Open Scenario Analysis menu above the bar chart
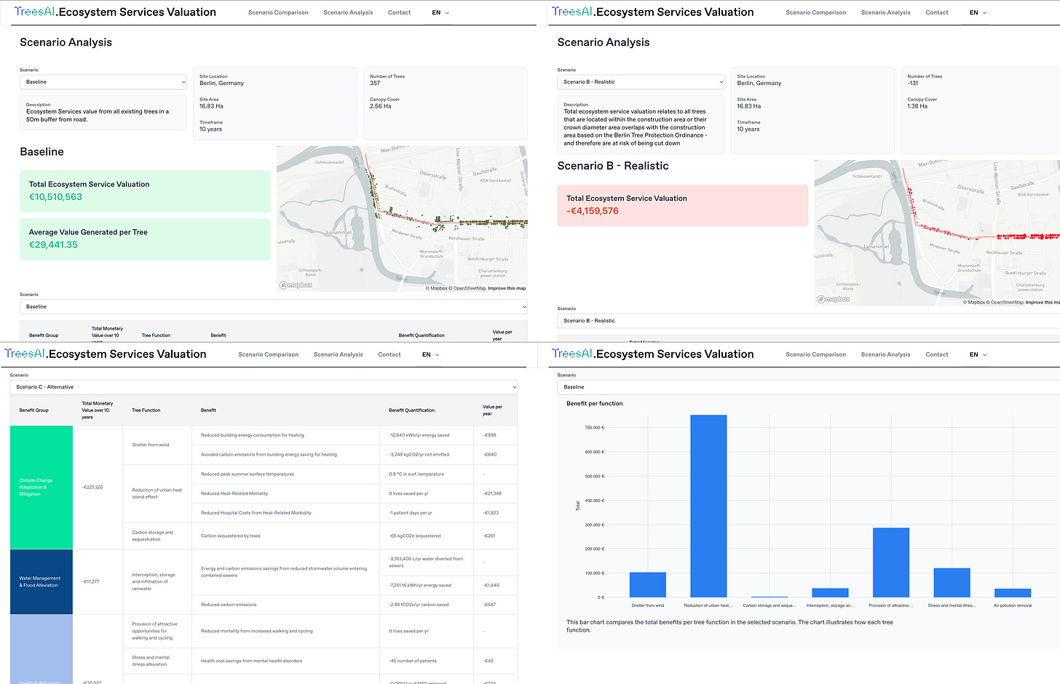 (x=885, y=354)
